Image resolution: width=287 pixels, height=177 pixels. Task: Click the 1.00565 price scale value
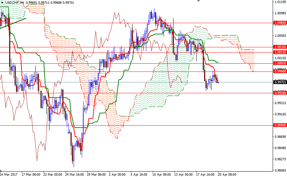pos(281,36)
